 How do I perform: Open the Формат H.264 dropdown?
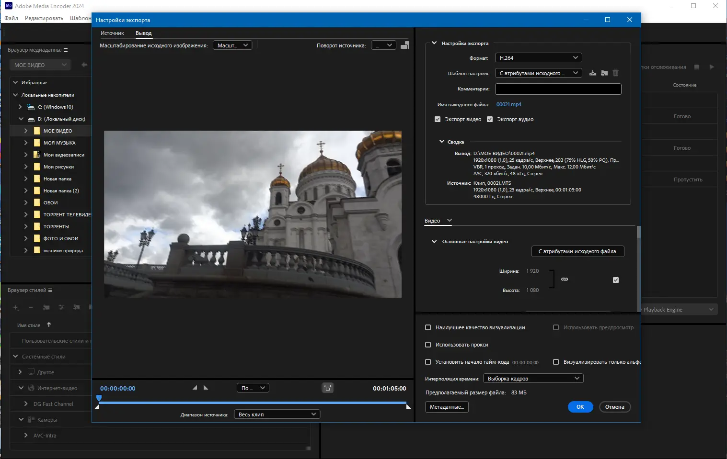[538, 58]
